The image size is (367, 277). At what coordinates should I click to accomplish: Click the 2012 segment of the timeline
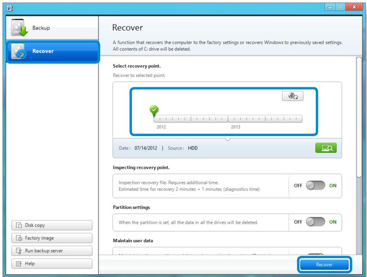tap(191, 119)
